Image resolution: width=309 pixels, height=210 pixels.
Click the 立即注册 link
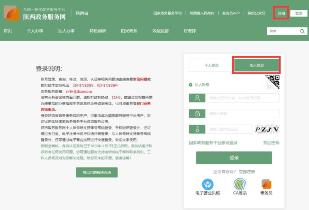point(247,171)
